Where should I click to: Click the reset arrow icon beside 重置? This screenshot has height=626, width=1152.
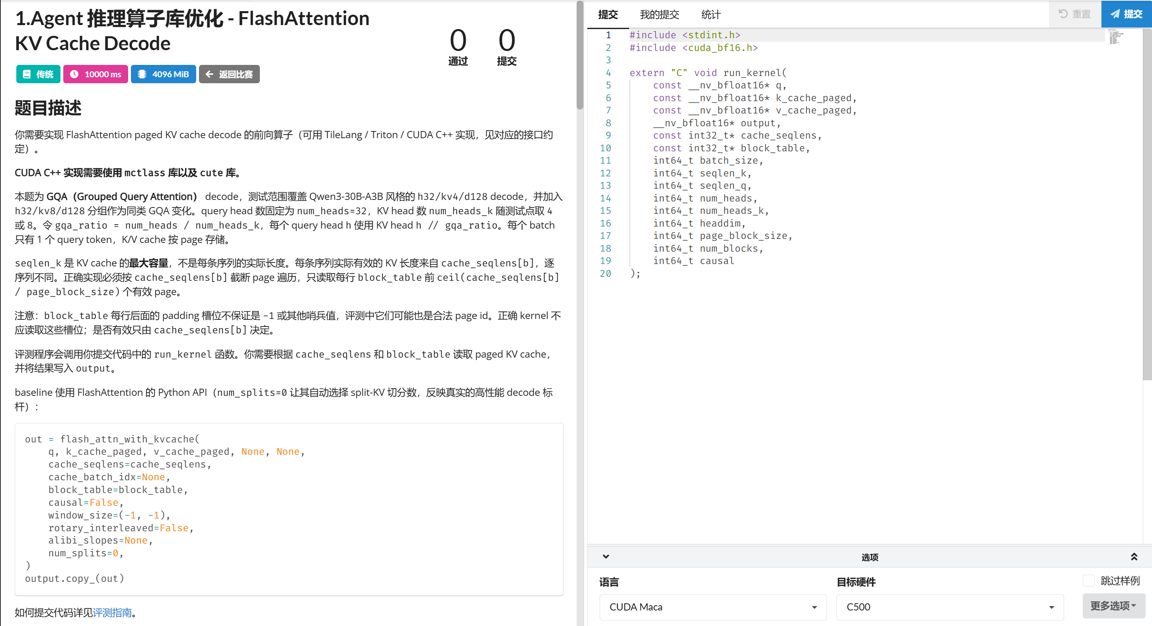pos(1063,14)
